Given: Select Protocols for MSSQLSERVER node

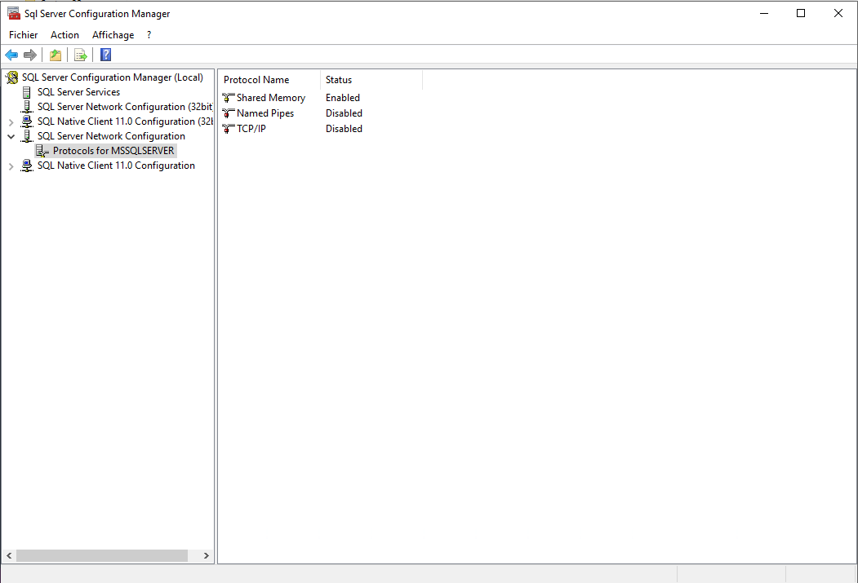Looking at the screenshot, I should 113,151.
